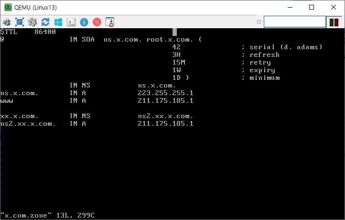Toggle the small checkbox beside text field
The width and height of the screenshot is (345, 220).
tap(259, 22)
